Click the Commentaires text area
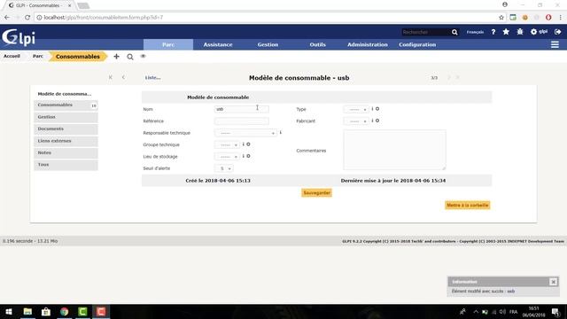 pyautogui.click(x=394, y=150)
